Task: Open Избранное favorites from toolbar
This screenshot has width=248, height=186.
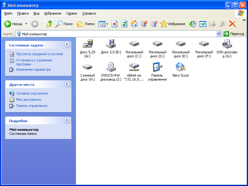Action: pyautogui.click(x=173, y=24)
